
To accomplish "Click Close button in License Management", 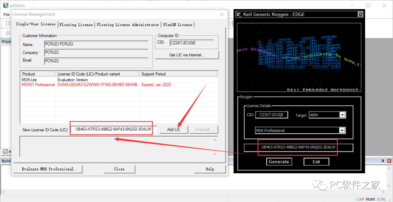I will click(119, 169).
